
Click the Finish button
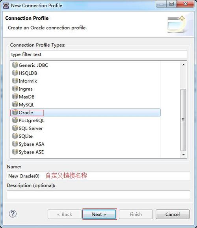click(136, 214)
